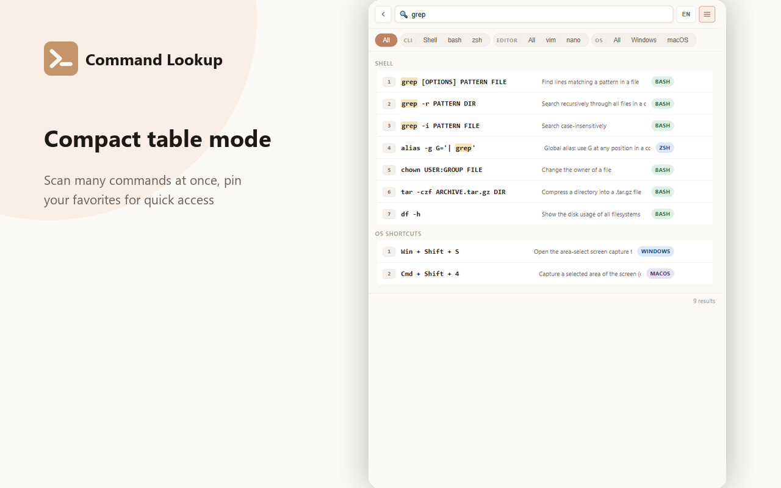Click row number 7 in the Shell list
Image resolution: width=781 pixels, height=488 pixels.
389,214
